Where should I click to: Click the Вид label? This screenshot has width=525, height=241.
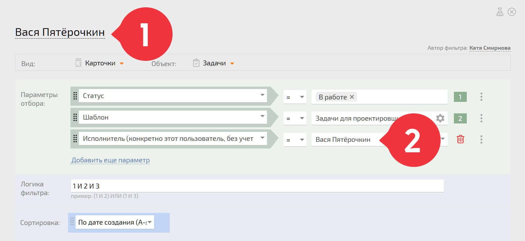(x=28, y=64)
